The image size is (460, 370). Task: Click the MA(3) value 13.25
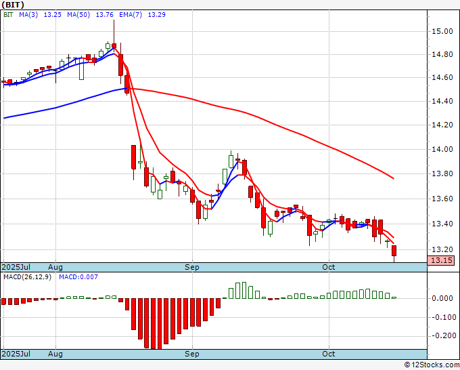tap(53, 15)
